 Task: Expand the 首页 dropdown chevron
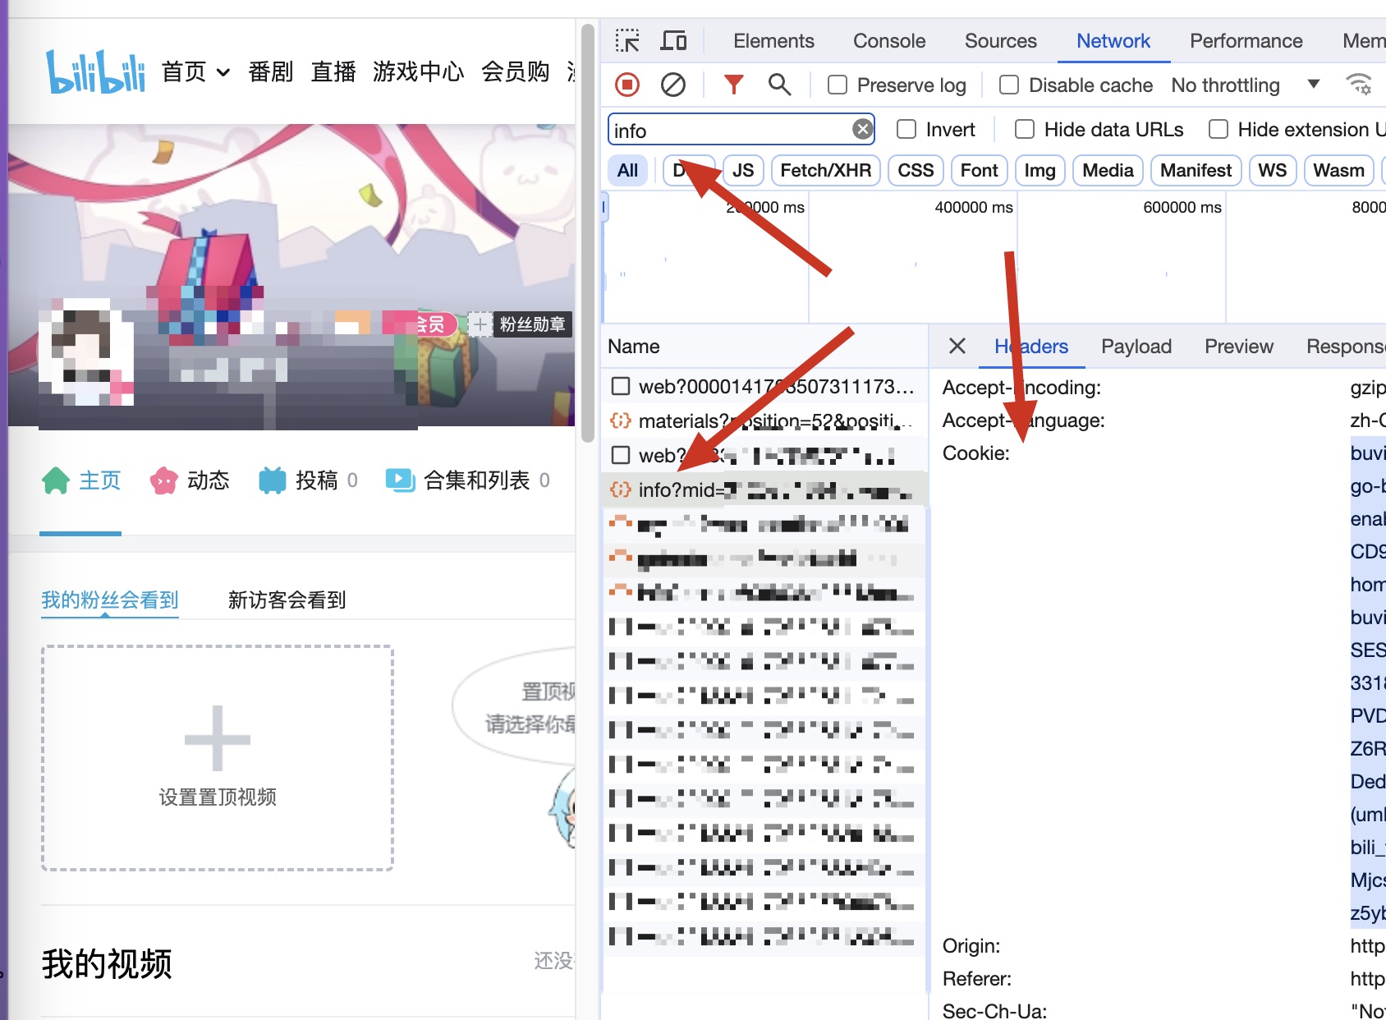223,72
